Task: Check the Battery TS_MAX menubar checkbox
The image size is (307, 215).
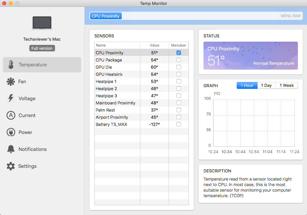Action: [178, 124]
